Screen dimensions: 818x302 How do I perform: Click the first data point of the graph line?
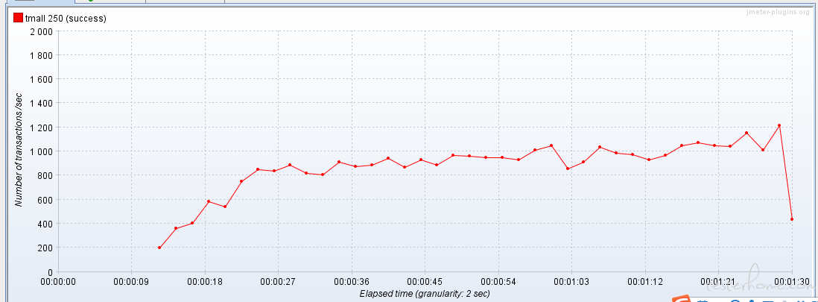click(x=159, y=248)
